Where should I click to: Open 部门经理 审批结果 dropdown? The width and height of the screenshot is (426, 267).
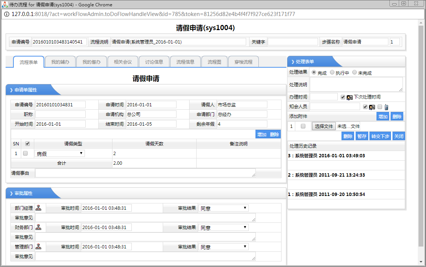pyautogui.click(x=223, y=208)
